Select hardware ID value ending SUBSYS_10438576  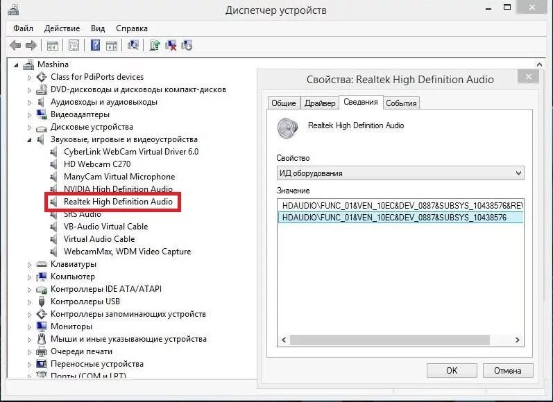click(400, 218)
